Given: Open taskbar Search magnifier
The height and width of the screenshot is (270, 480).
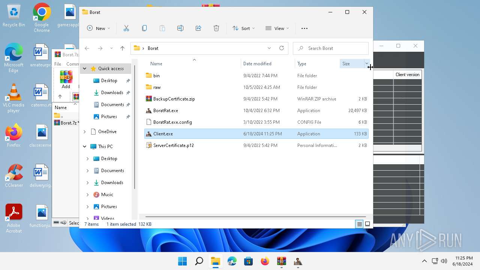Looking at the screenshot, I should click(x=199, y=261).
